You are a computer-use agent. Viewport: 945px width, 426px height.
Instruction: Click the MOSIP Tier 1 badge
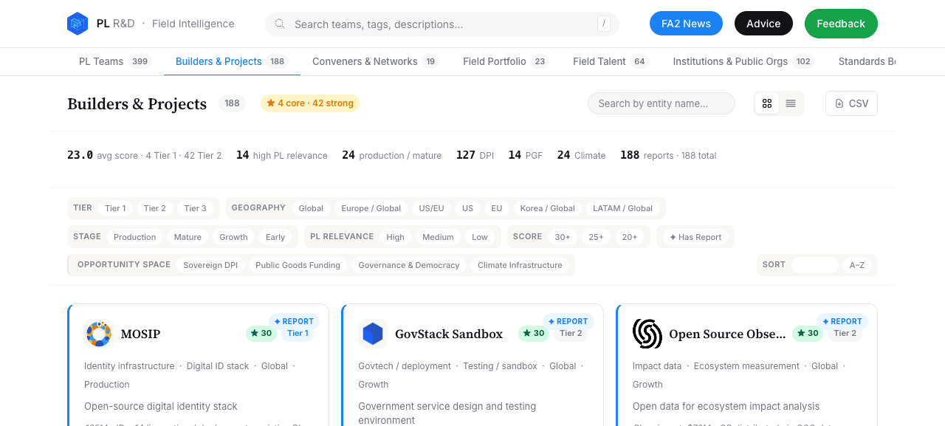point(298,333)
